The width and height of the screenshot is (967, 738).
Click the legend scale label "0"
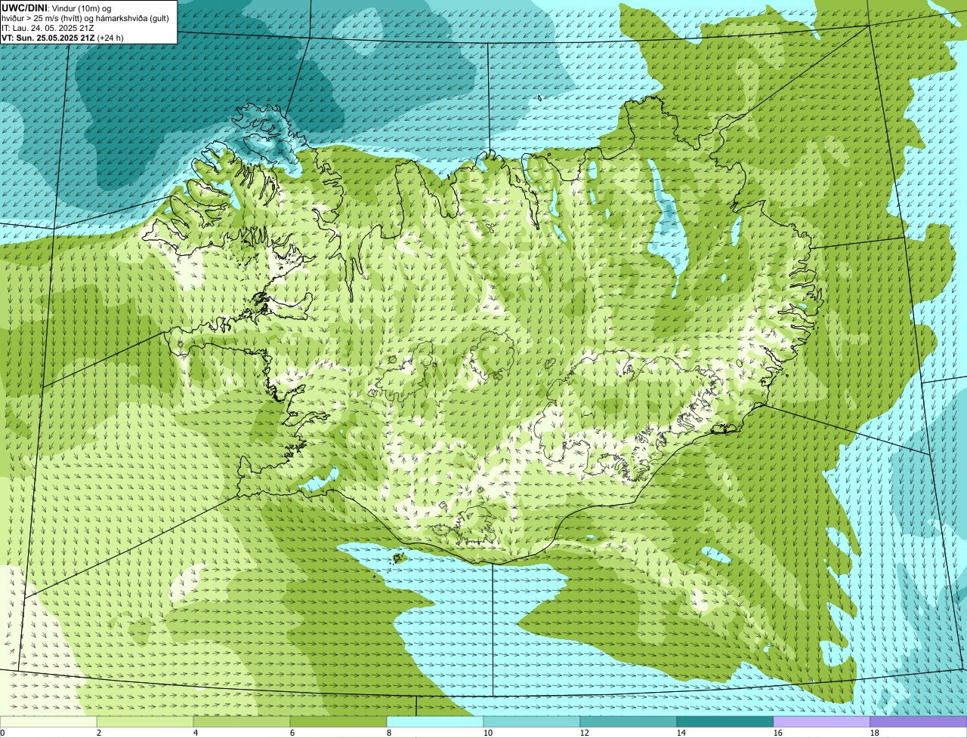pos(3,733)
